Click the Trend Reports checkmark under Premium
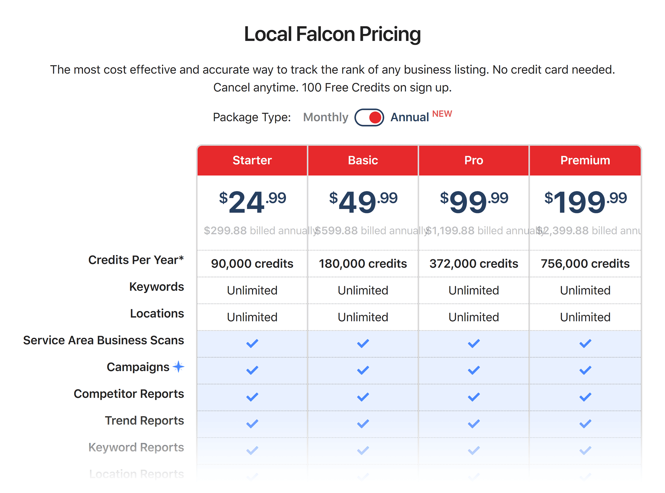This screenshot has height=493, width=665. (584, 424)
